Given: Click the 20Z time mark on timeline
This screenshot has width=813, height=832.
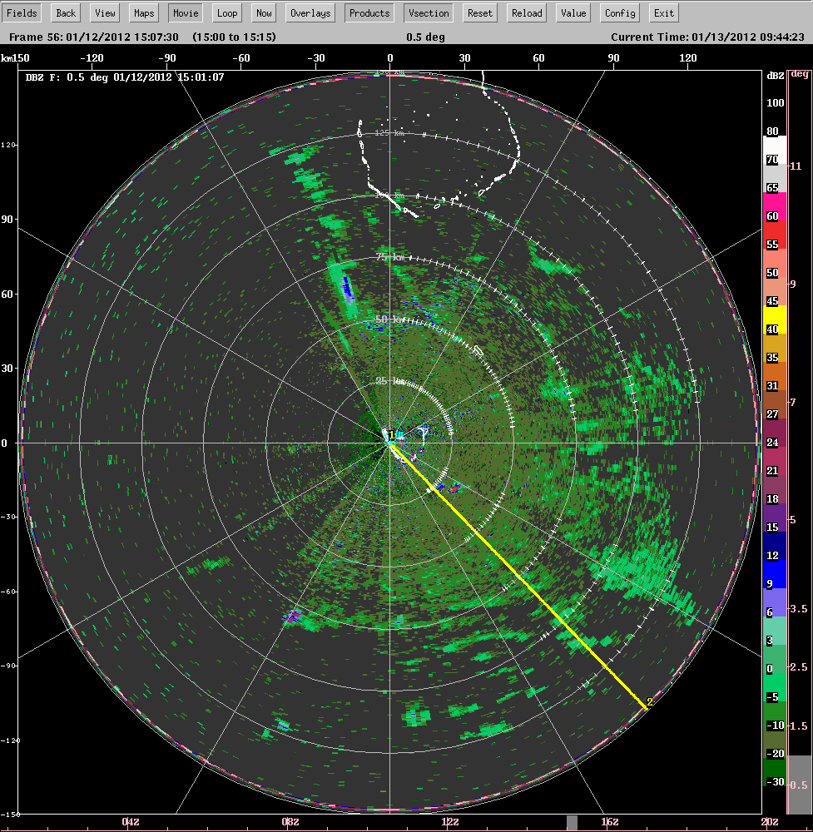Looking at the screenshot, I should [770, 822].
